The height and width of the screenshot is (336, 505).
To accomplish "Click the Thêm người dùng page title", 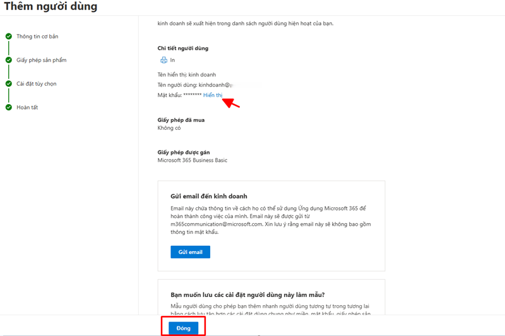I will (50, 8).
